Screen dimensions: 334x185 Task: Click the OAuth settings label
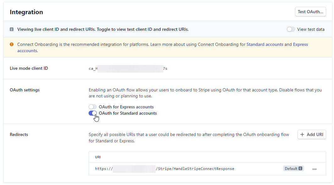click(x=25, y=90)
